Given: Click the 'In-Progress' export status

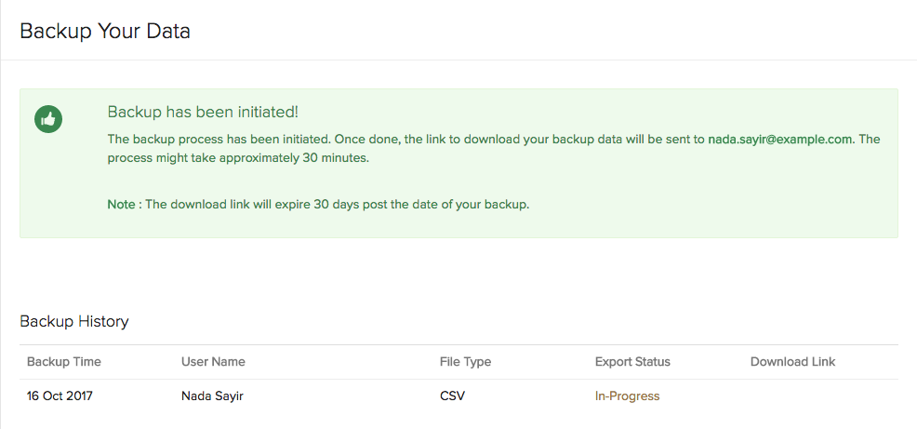Looking at the screenshot, I should pyautogui.click(x=627, y=396).
